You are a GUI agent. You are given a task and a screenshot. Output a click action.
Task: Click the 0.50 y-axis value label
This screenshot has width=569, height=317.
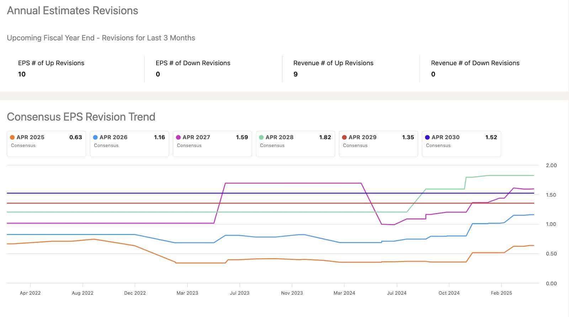(x=551, y=254)
